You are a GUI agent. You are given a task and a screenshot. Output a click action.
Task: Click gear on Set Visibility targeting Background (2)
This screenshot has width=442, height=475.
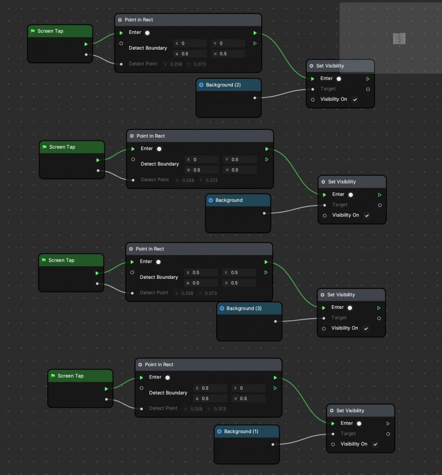click(x=311, y=66)
